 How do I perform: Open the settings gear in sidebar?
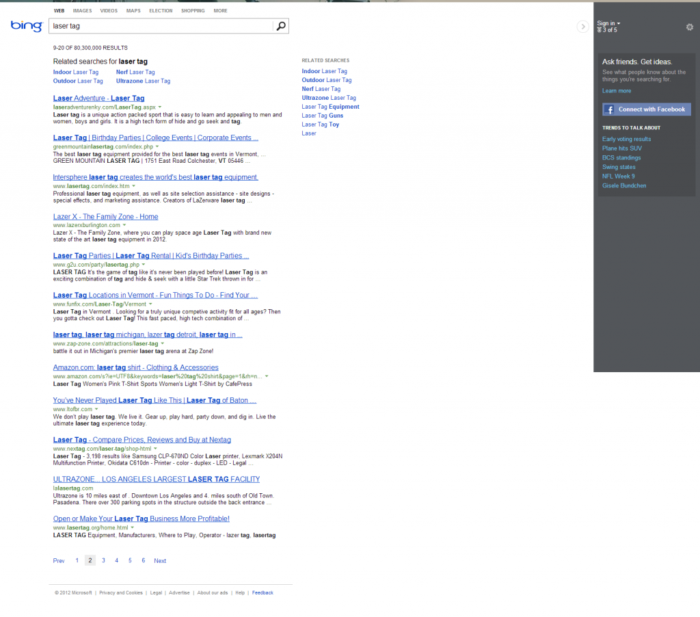pos(689,27)
